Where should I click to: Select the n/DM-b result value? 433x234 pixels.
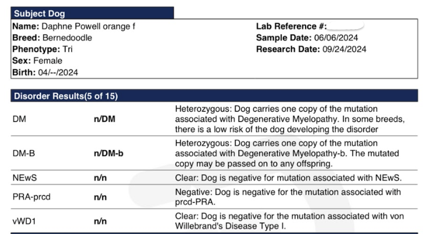click(x=109, y=153)
